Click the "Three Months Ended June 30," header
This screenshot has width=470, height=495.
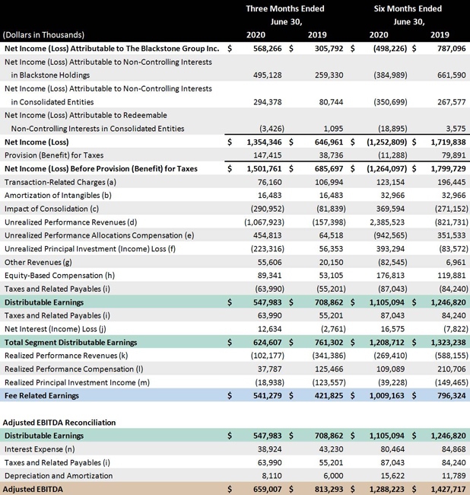point(285,15)
